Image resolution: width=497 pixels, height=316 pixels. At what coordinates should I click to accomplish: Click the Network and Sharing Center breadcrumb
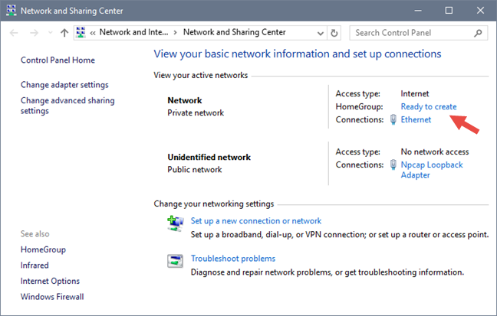coord(234,33)
